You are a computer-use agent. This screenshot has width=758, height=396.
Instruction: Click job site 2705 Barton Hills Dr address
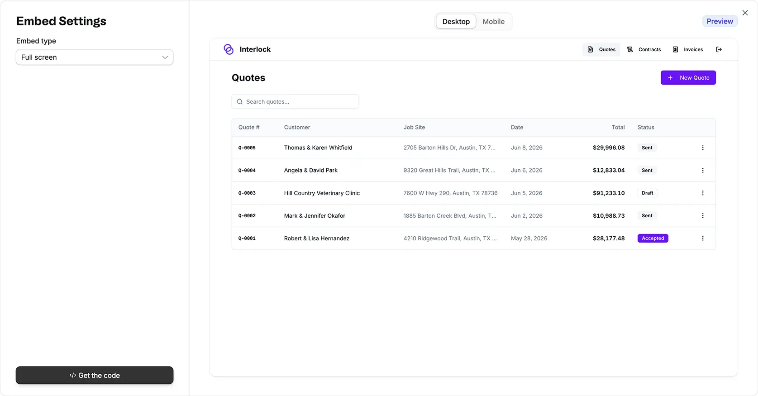449,148
